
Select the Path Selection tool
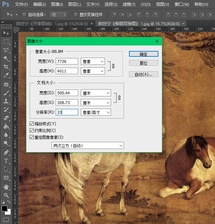pos(6,169)
